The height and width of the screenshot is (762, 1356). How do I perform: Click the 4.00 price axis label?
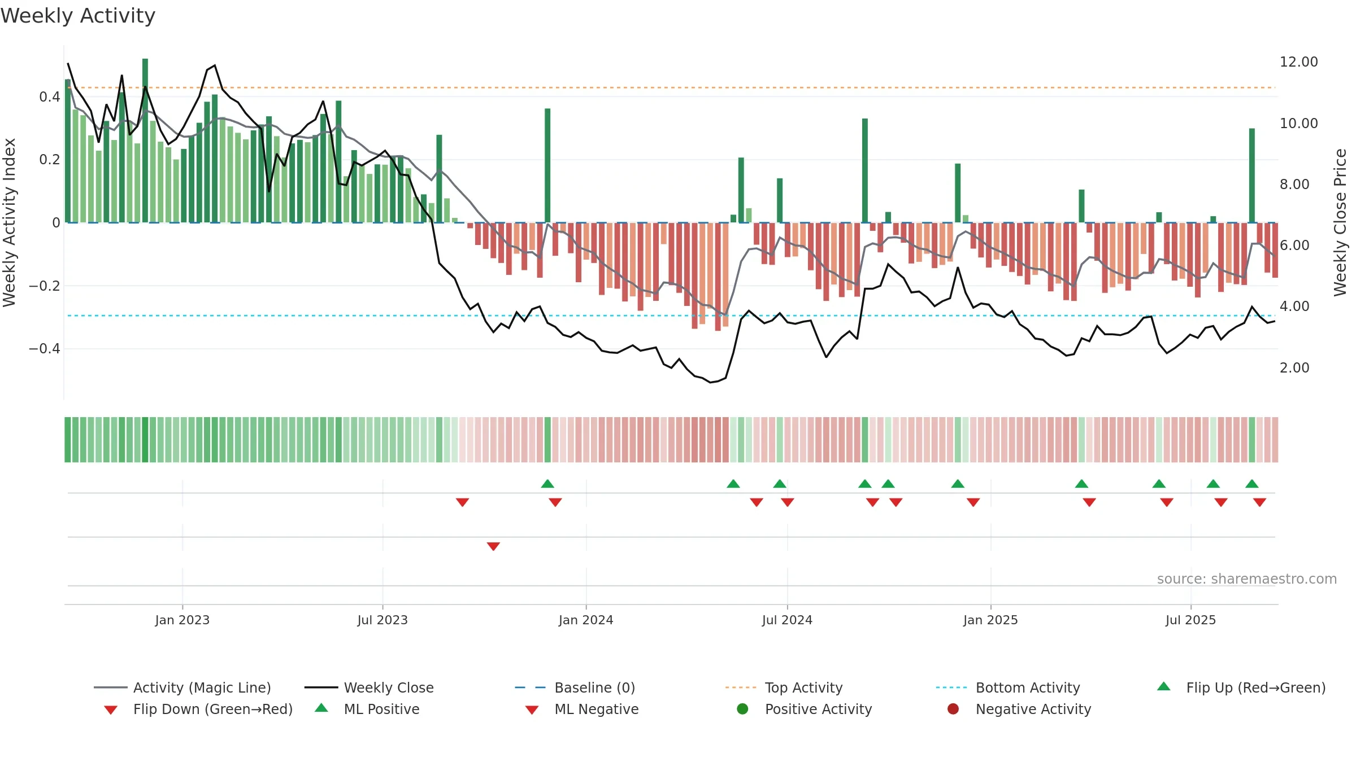(1294, 306)
